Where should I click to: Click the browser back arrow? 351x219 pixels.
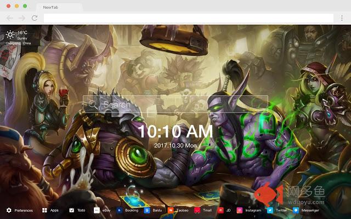[10, 18]
